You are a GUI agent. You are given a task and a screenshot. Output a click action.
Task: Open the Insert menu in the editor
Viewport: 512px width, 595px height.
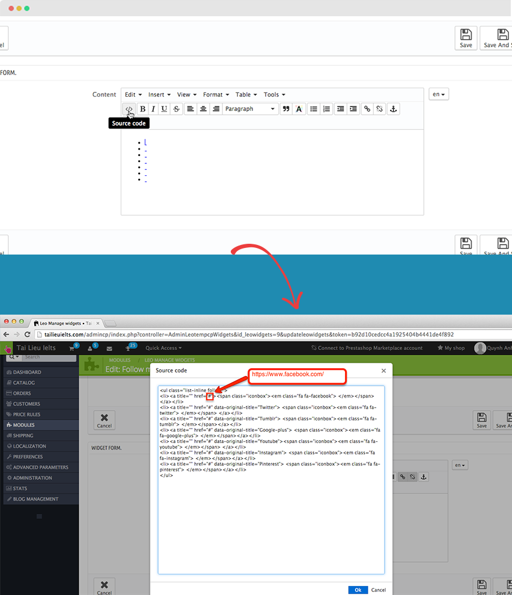(159, 95)
